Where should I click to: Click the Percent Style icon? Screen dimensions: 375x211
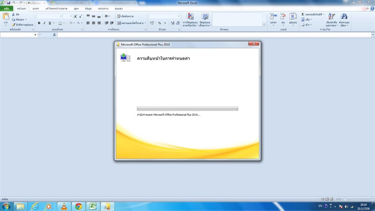(160, 23)
